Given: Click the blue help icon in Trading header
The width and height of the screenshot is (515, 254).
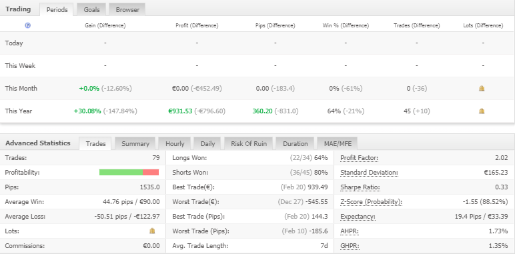Looking at the screenshot, I should [27, 25].
